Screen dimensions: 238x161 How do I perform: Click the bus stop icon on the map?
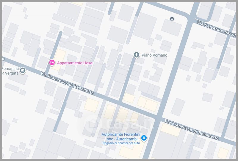coord(172,19)
